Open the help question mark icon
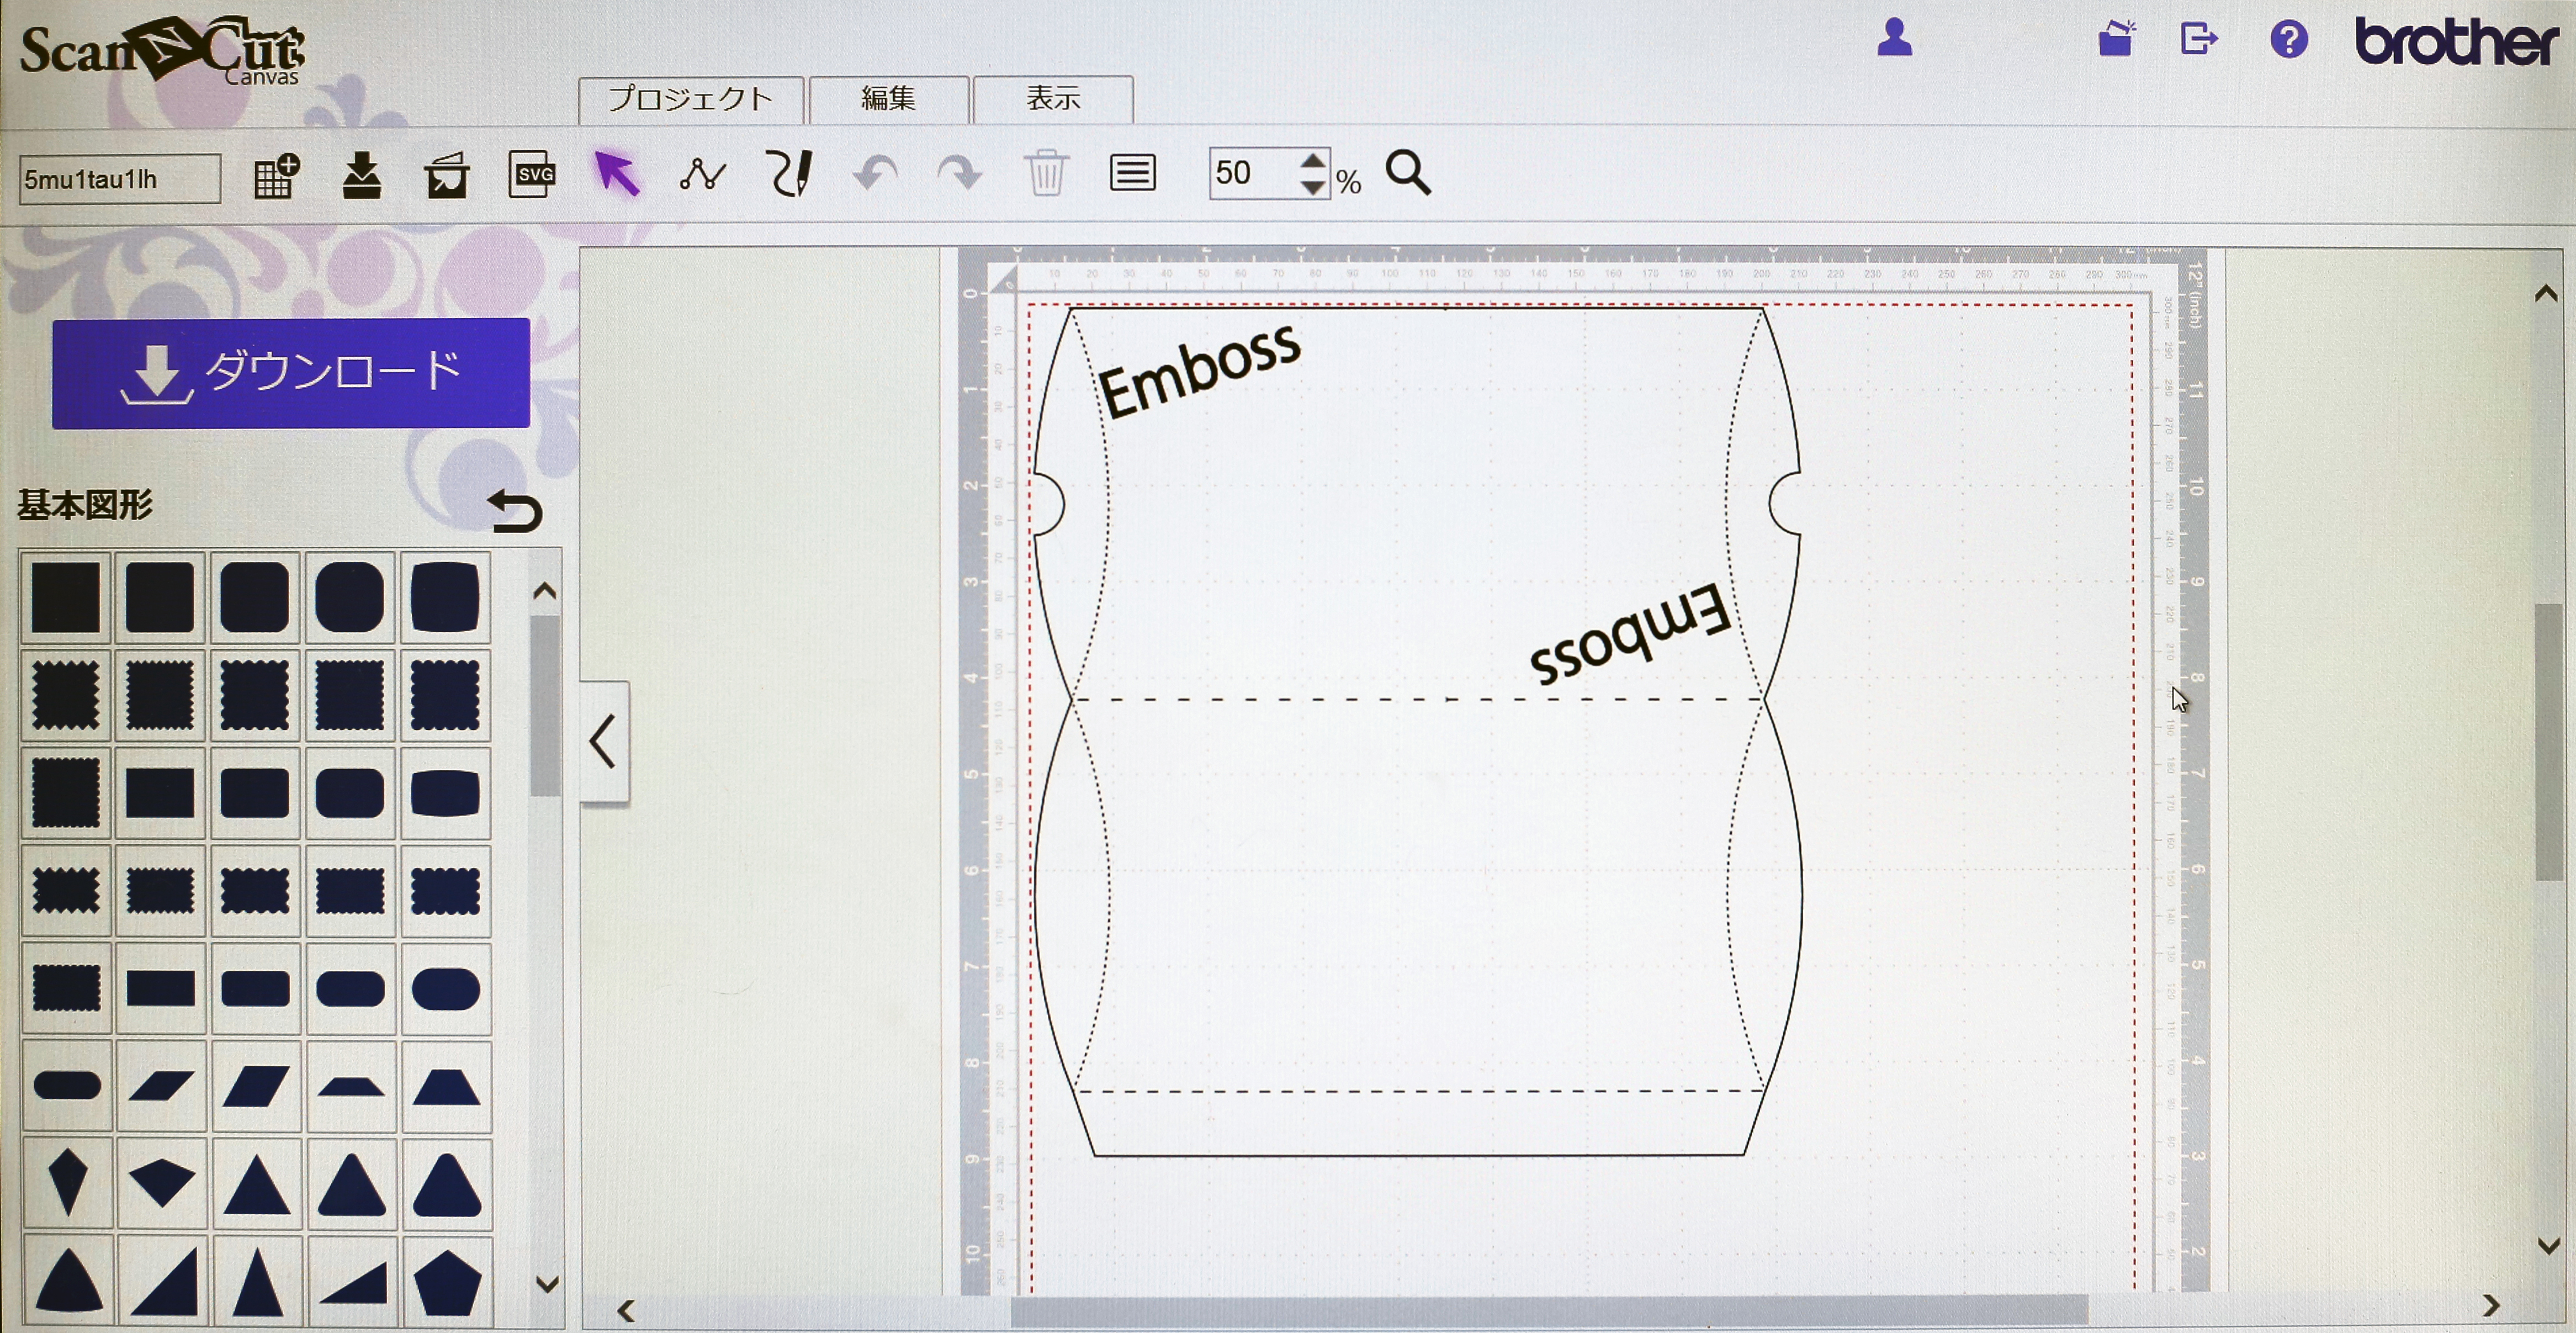Screen dimensions: 2576x1333 tap(2288, 40)
